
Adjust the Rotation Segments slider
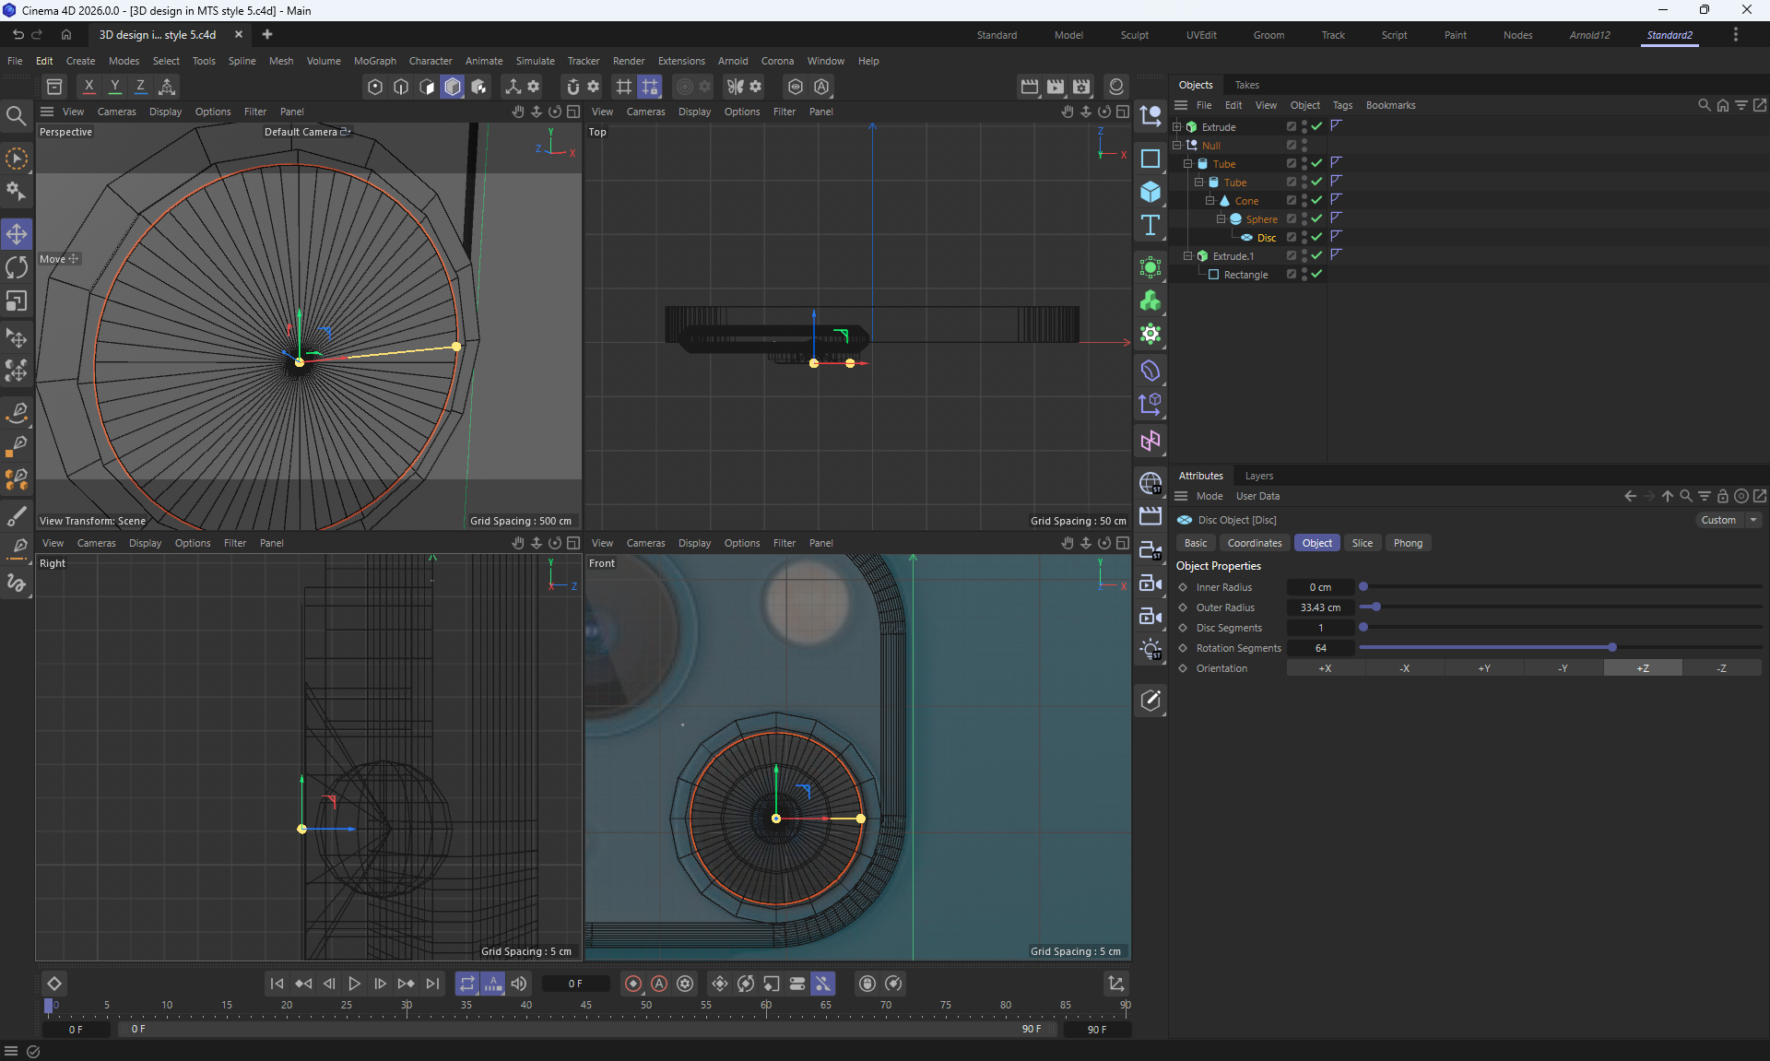[1611, 648]
